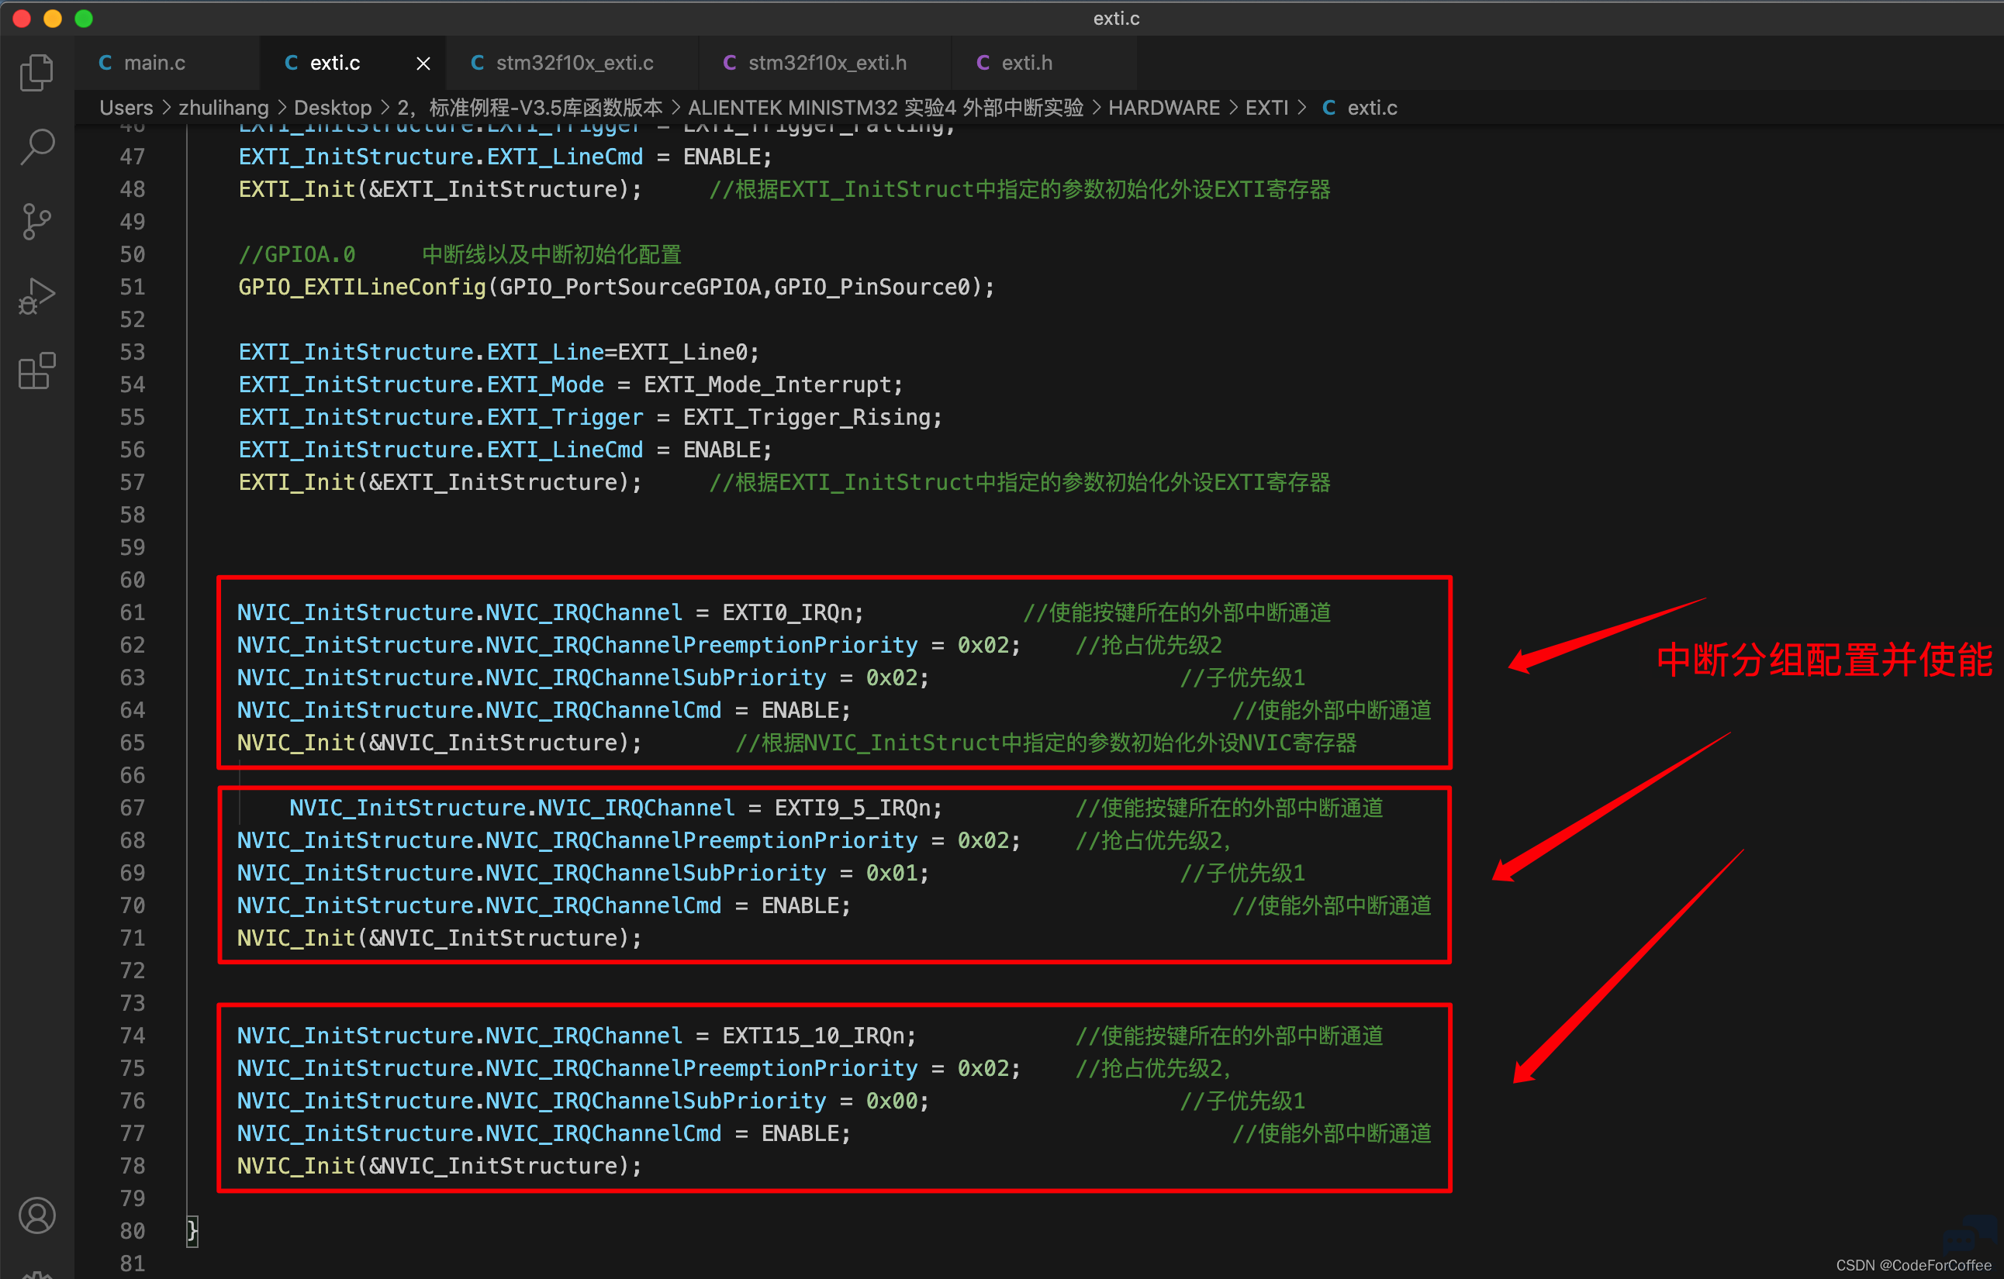Viewport: 2004px width, 1279px height.
Task: Open Run and Debug view icon
Action: [x=36, y=296]
